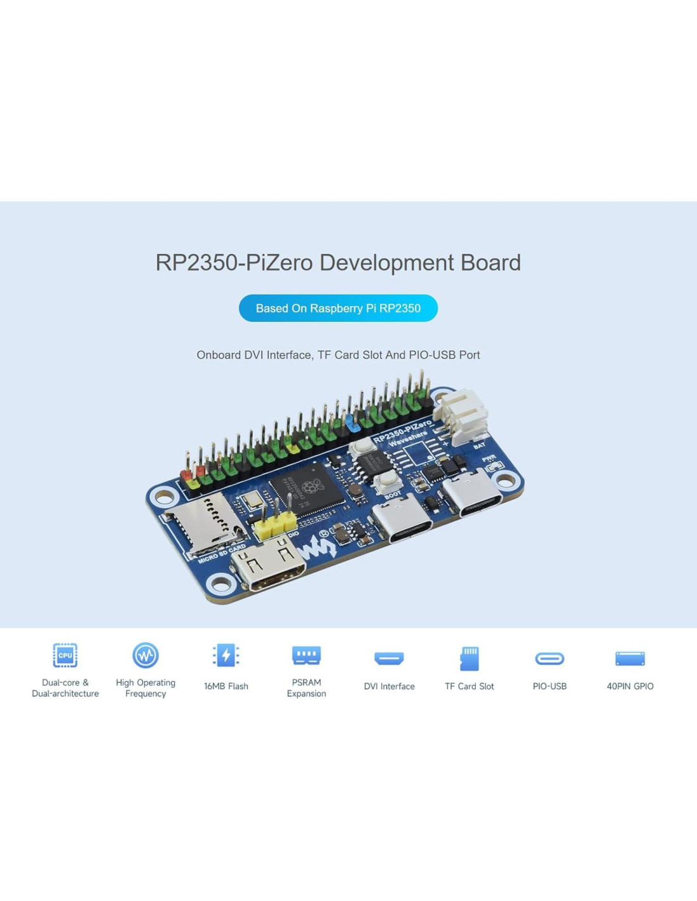Click the 'RP2350-PiZero Development Board' heading
Screen dimensions: 697x901
click(338, 262)
